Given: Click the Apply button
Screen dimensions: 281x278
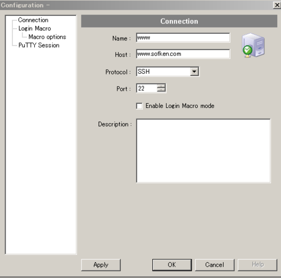Looking at the screenshot, I should point(101,265).
